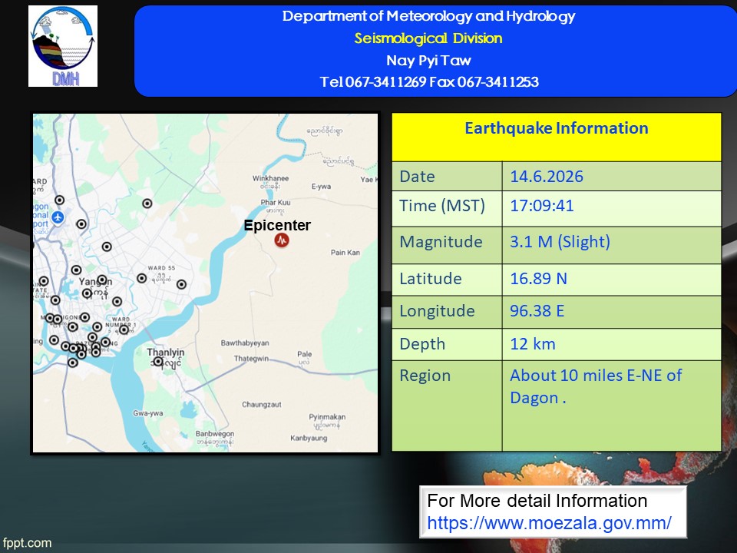The width and height of the screenshot is (737, 553).
Task: Click the 'Latitude' label cell
Action: click(447, 280)
